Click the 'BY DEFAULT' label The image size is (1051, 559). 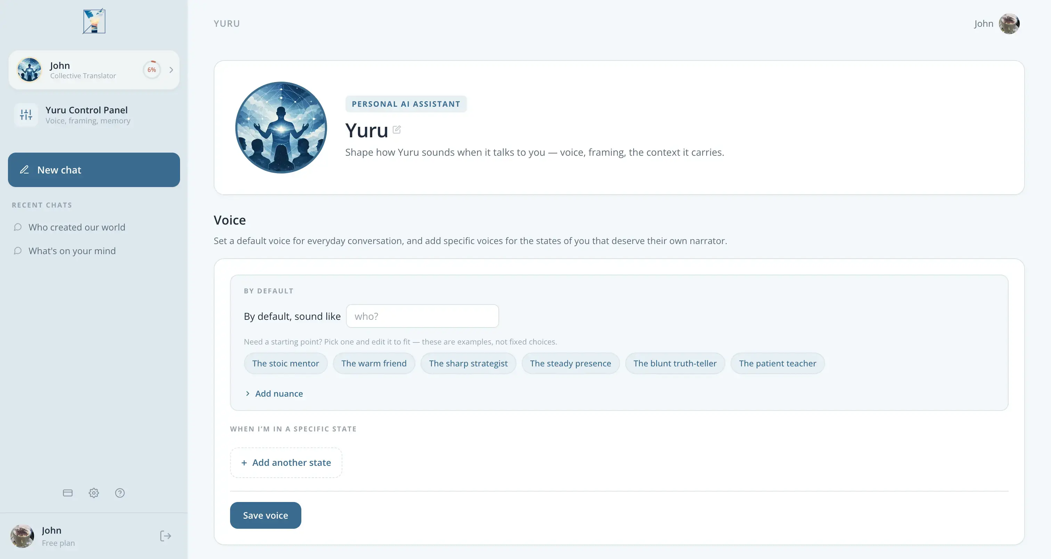(269, 291)
